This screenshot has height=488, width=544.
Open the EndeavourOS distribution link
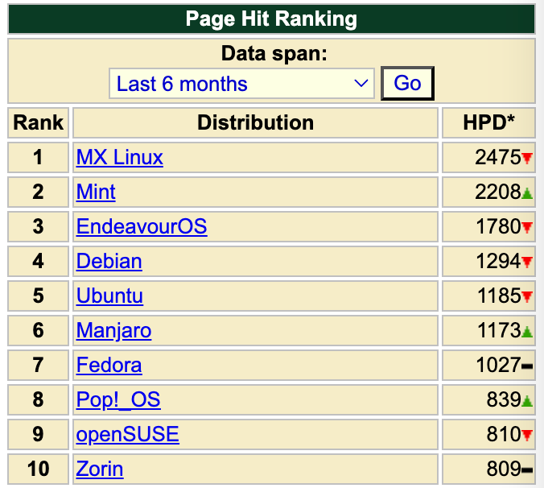click(x=142, y=226)
